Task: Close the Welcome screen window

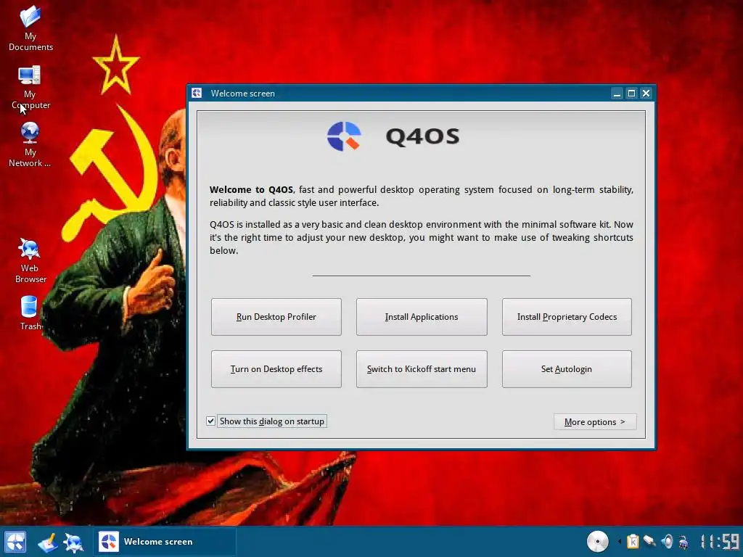Action: coord(646,94)
